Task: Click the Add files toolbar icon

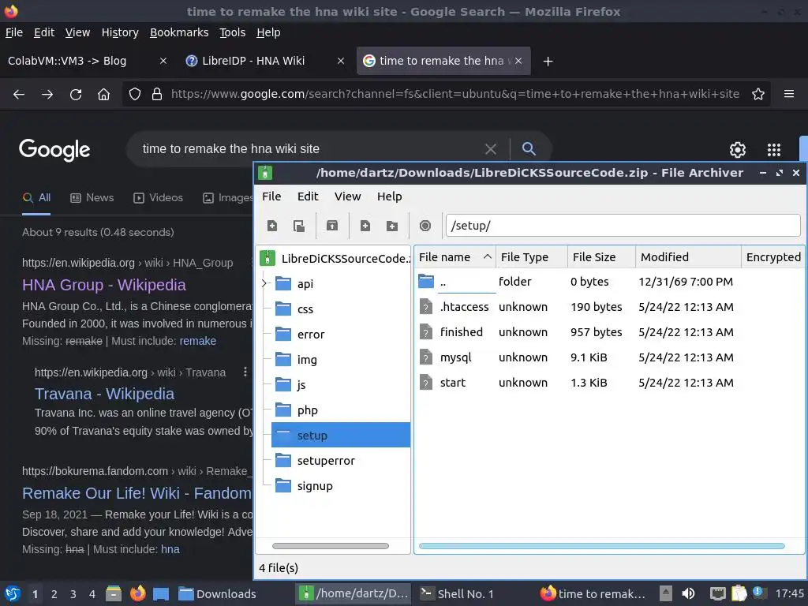Action: tap(365, 226)
